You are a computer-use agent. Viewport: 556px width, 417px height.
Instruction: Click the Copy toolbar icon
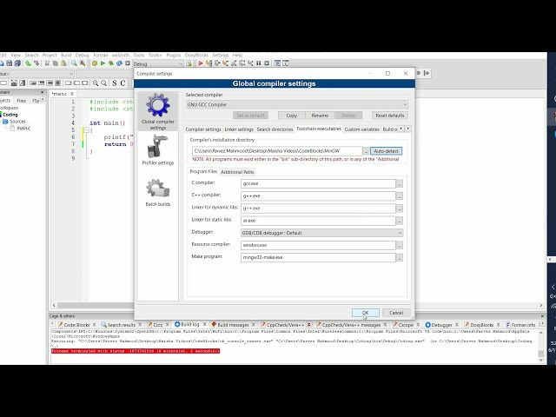56,63
